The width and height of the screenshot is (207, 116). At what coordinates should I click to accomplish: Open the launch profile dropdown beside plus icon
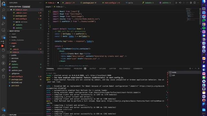pos(192,68)
